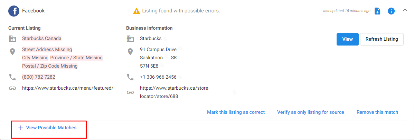This screenshot has height=140, width=414.
Task: Open the store-locator/store/688 URL
Action: click(x=175, y=92)
